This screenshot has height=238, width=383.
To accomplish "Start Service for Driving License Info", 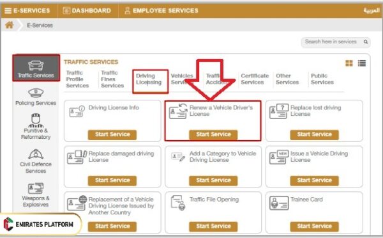I will pyautogui.click(x=112, y=134).
